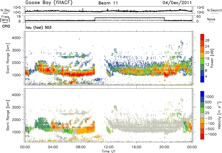Click the 3000 tick in velocity panel
This screenshot has width=222, height=153.
pos(16,107)
